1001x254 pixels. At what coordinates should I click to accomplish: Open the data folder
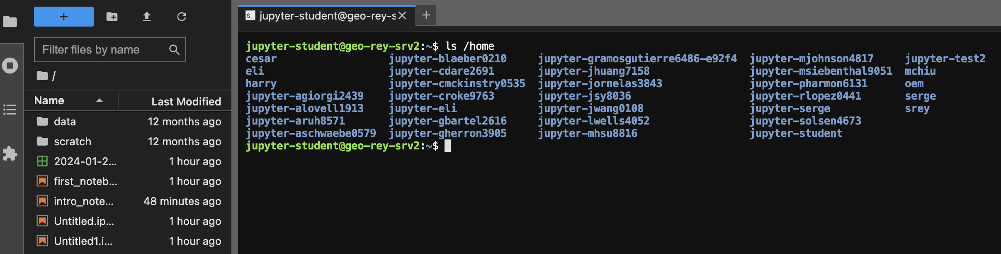click(x=65, y=122)
